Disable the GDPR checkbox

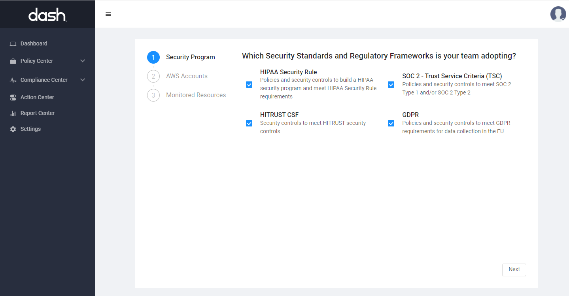[391, 123]
